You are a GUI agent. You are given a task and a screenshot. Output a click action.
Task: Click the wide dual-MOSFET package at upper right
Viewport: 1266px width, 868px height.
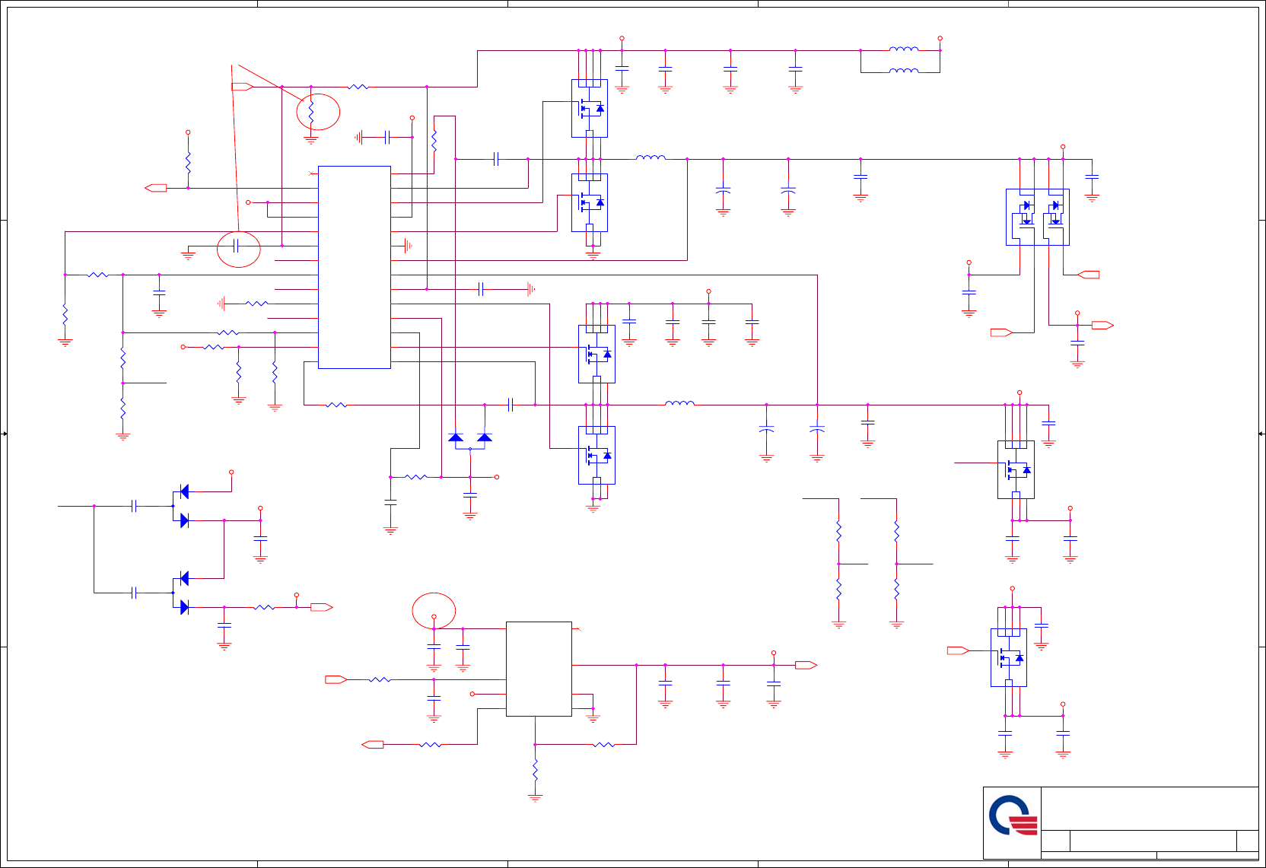[1038, 217]
